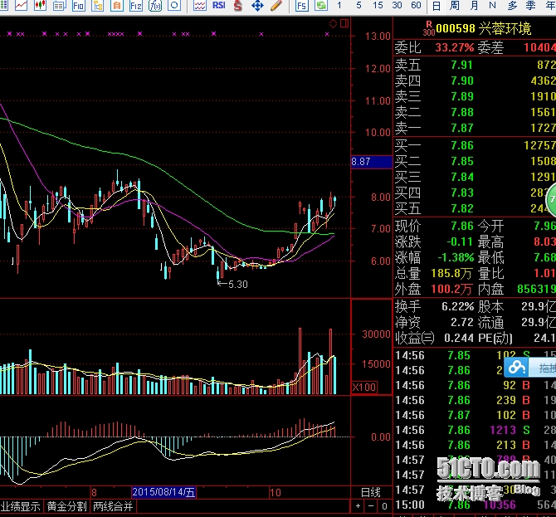Viewport: 556px width, 517px height.
Task: Click the 涨幅 -1.38% value
Action: coord(456,257)
